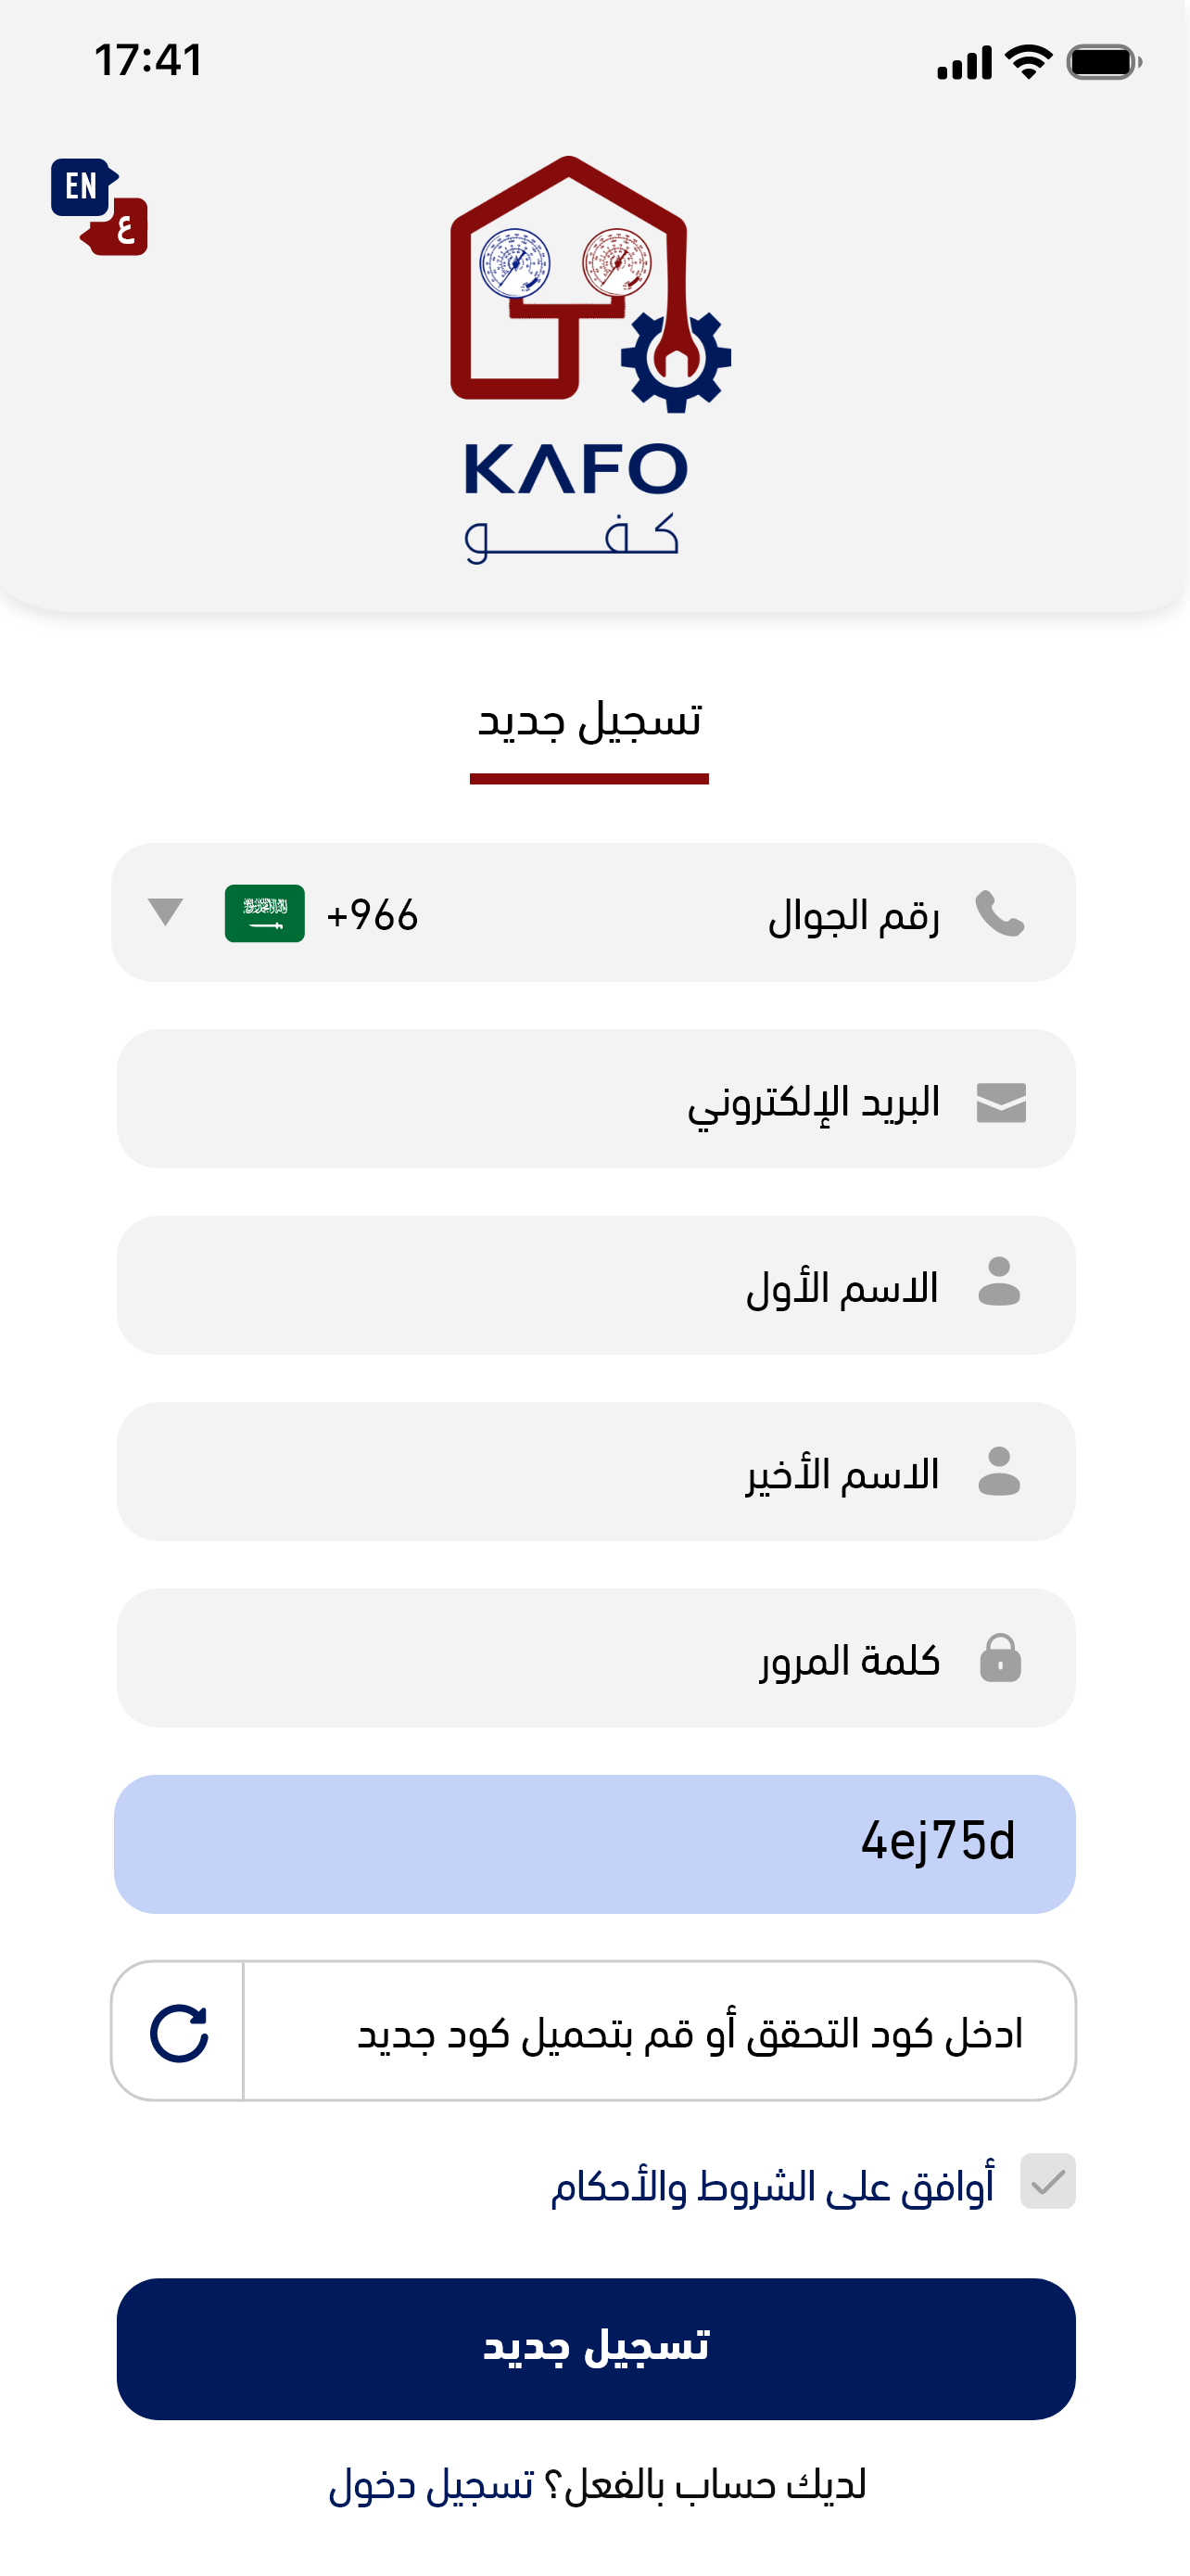1190x2576 pixels.
Task: Open the تسجيل دخول login link
Action: [432, 2485]
